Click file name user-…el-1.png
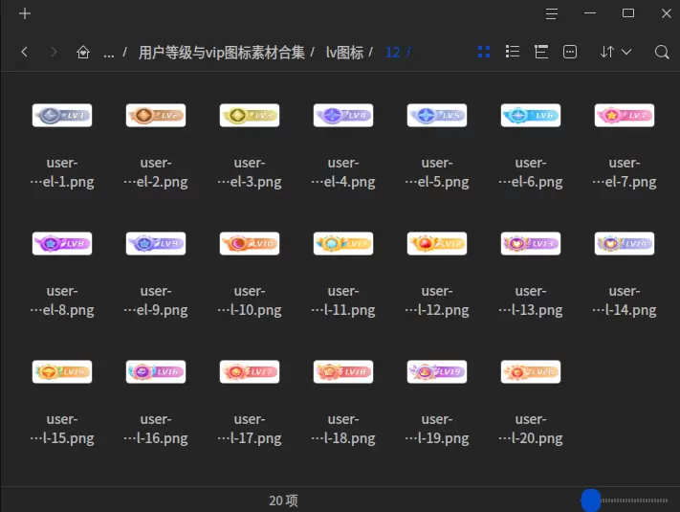The width and height of the screenshot is (680, 512). [62, 172]
